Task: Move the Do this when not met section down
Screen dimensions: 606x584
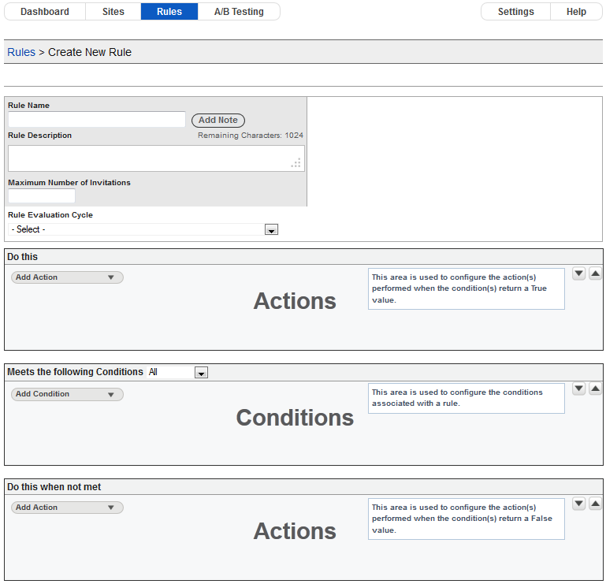Action: [578, 504]
